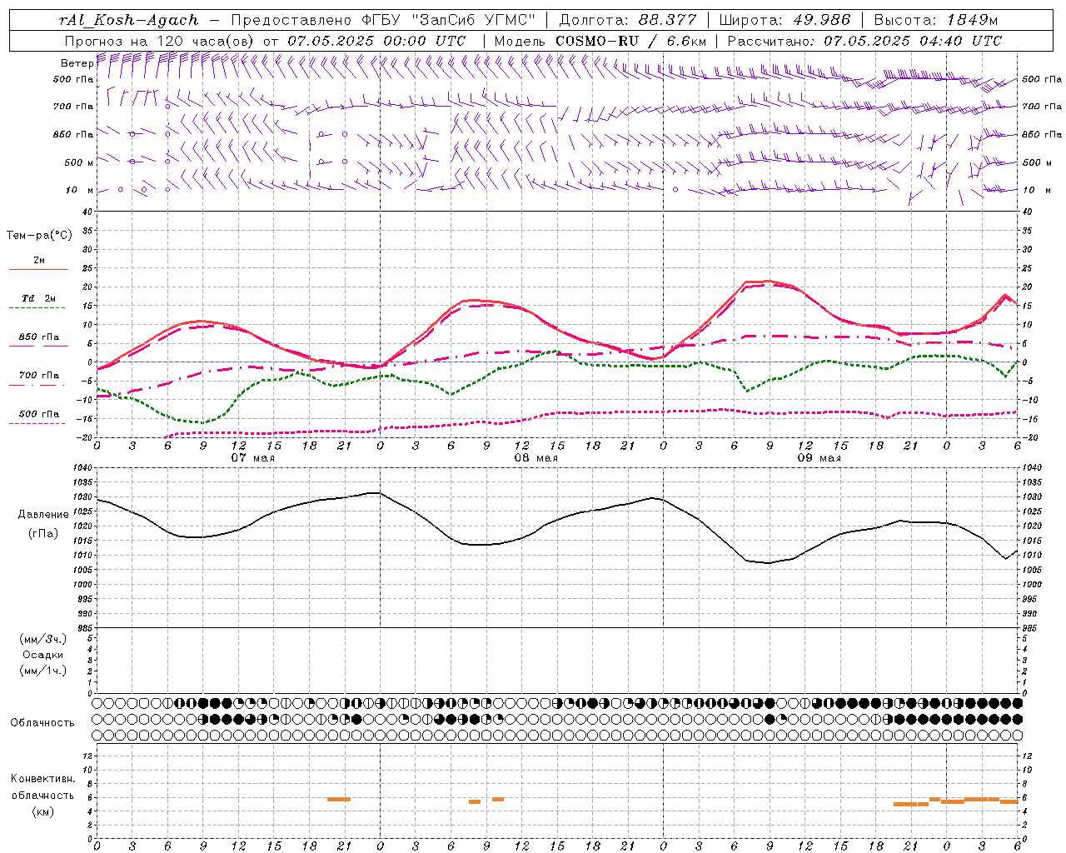Click the (мм/1ч.) precipitation unit label
The width and height of the screenshot is (1066, 853).
click(43, 671)
